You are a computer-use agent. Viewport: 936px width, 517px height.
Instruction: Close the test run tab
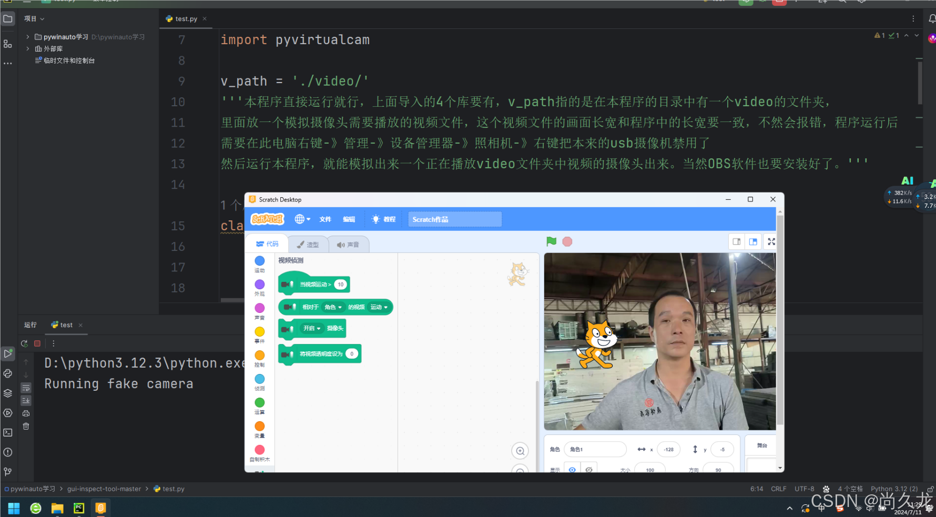[80, 325]
